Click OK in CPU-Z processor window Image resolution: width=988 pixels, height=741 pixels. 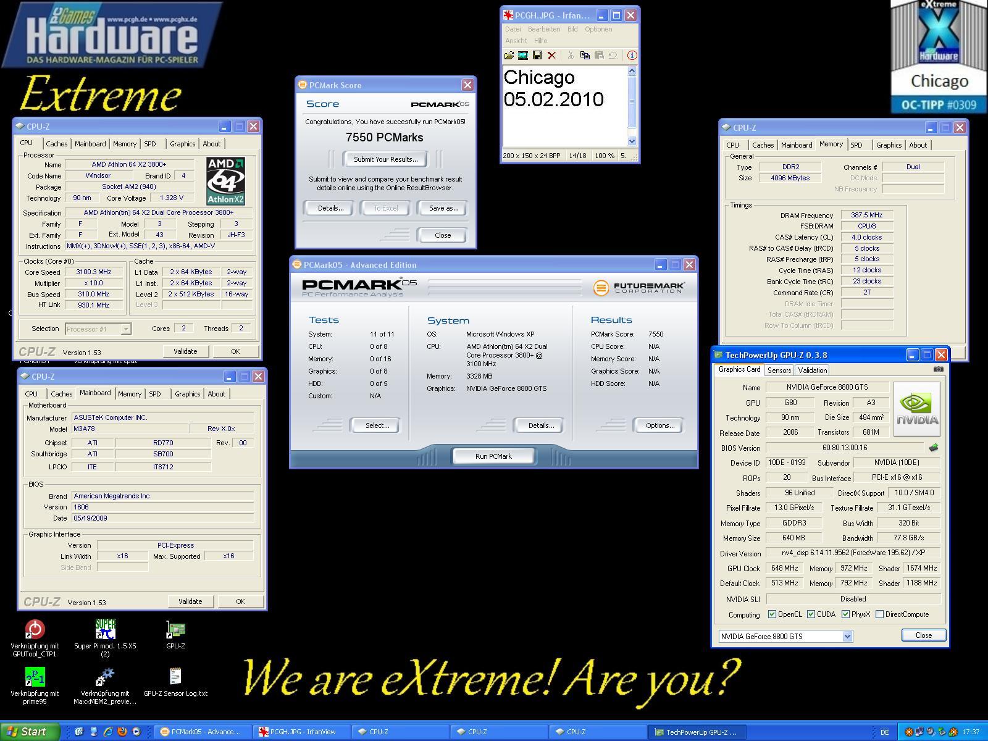tap(235, 351)
